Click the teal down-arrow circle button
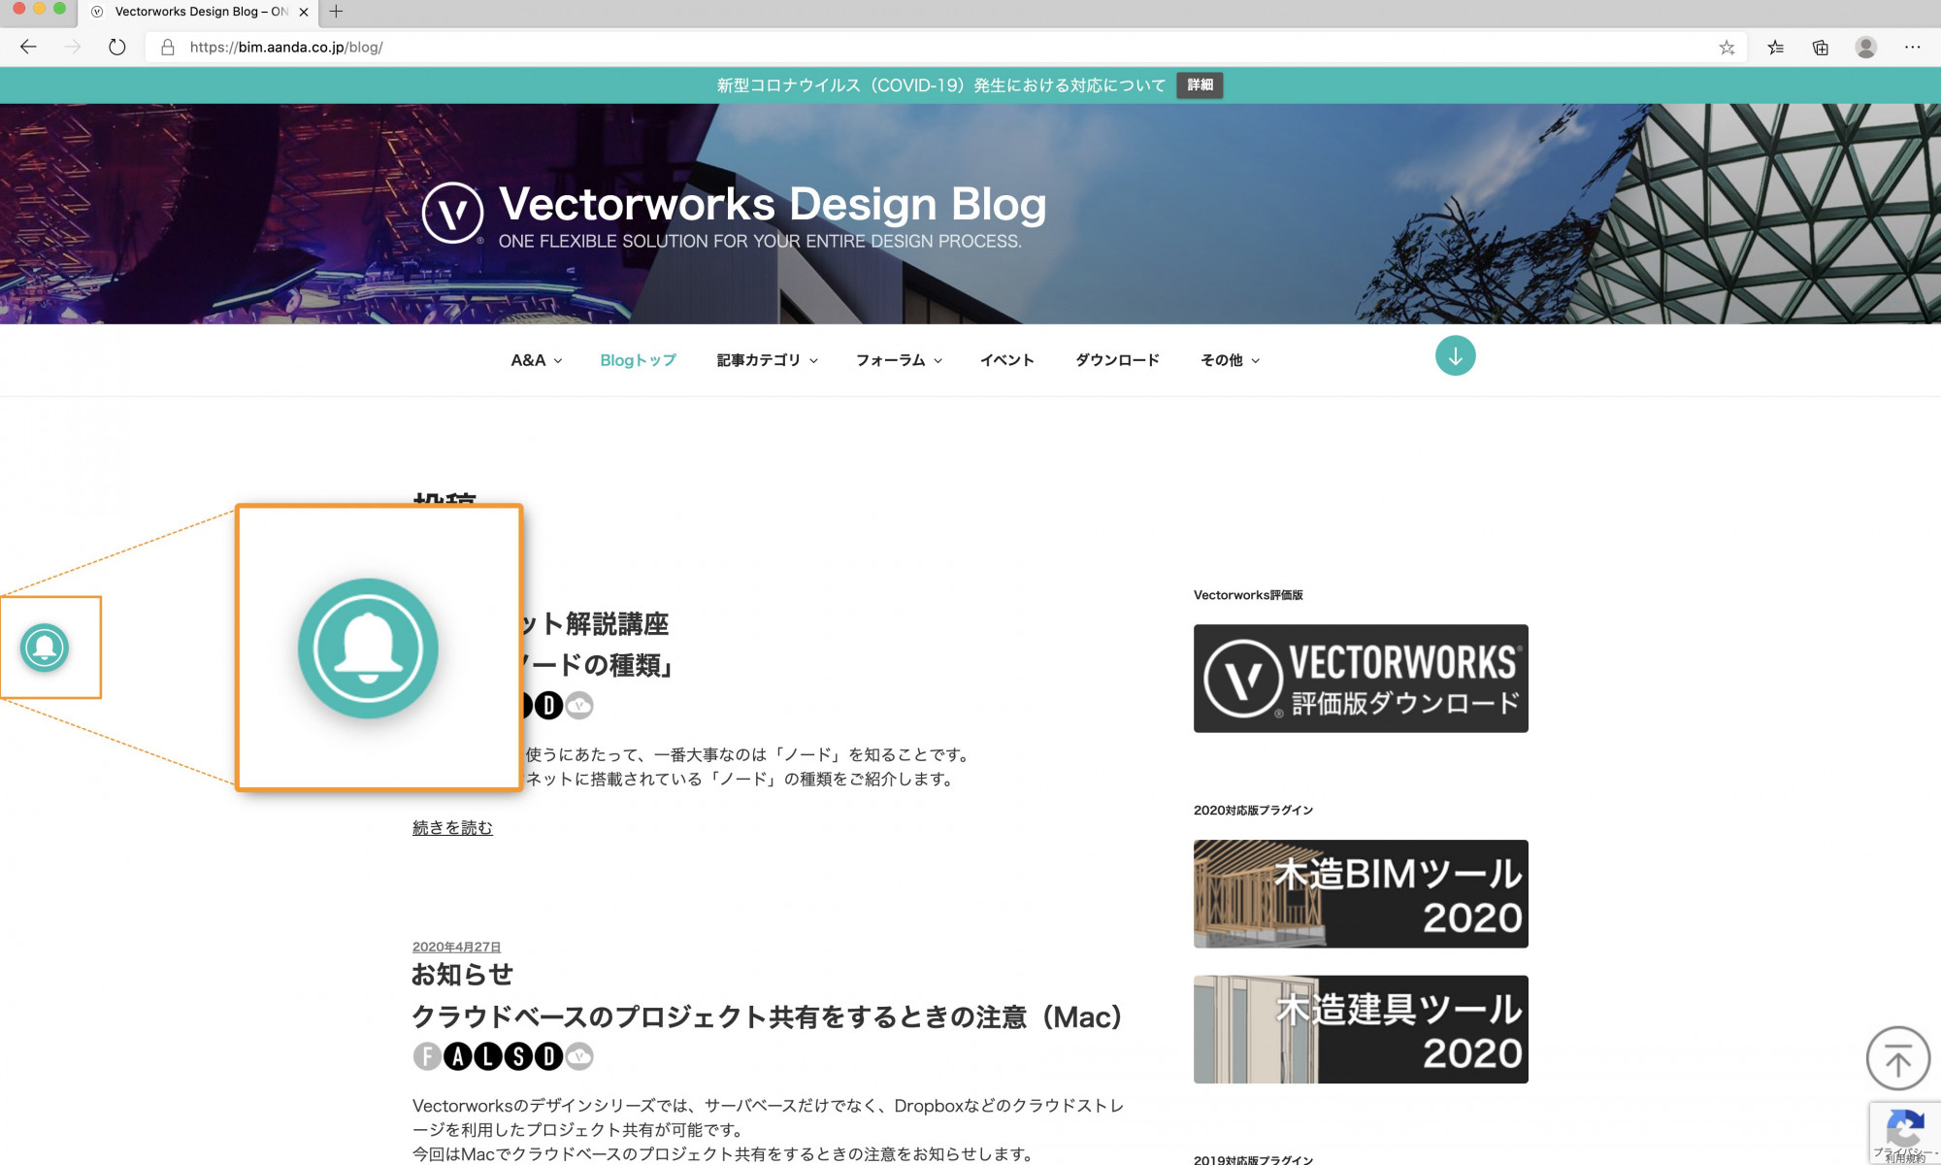1941x1165 pixels. click(1455, 356)
